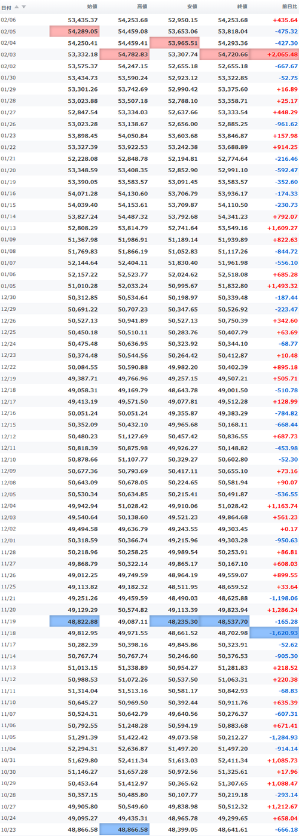Select the 安値 column header
The image size is (299, 836).
point(192,7)
